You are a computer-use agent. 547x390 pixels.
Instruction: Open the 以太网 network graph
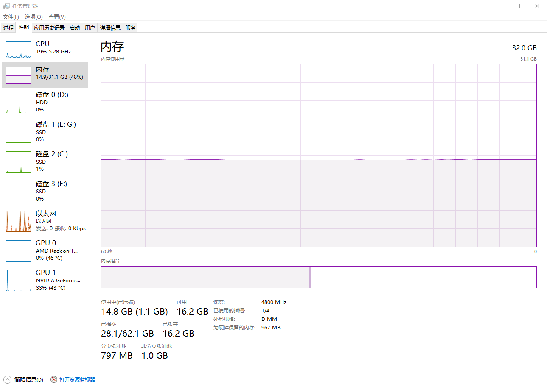coord(19,221)
